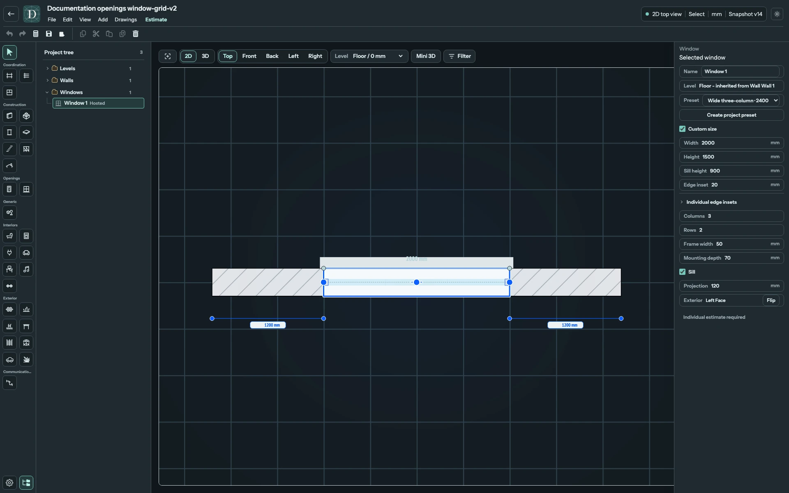The image size is (789, 493).
Task: Cut selection with scissors icon
Action: pyautogui.click(x=96, y=34)
